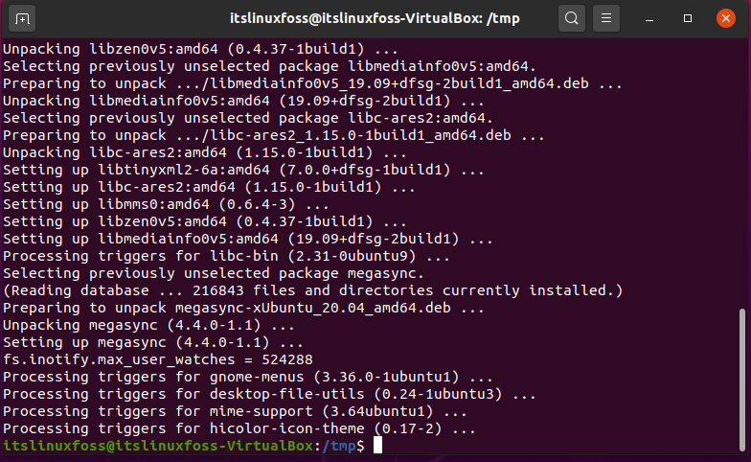Click 'Setting up libc-ares2:amd64' line
Screen dimensions: 751x462
click(209, 187)
